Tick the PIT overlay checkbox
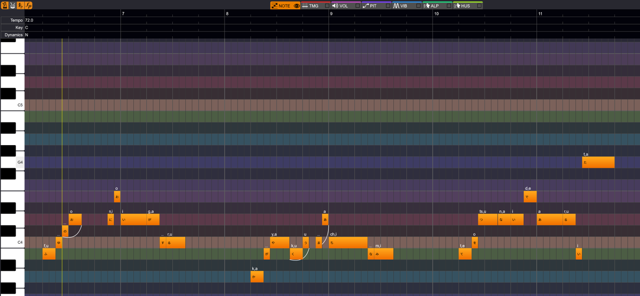 [x=387, y=6]
